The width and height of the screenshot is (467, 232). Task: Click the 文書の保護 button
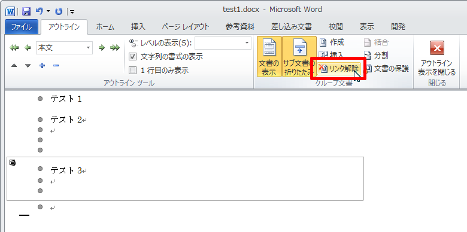(387, 69)
